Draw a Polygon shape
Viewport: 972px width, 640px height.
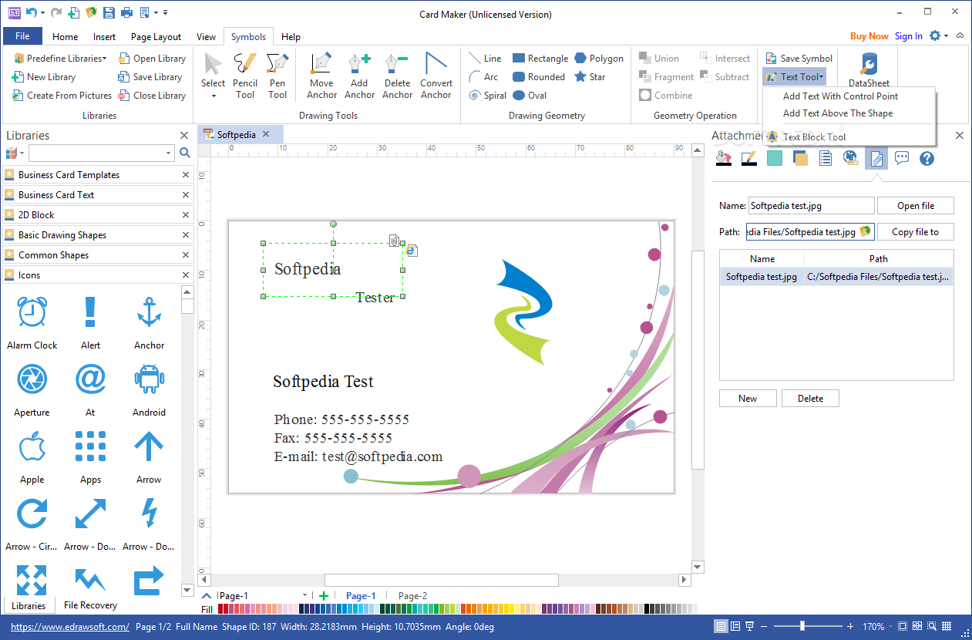[x=599, y=59]
